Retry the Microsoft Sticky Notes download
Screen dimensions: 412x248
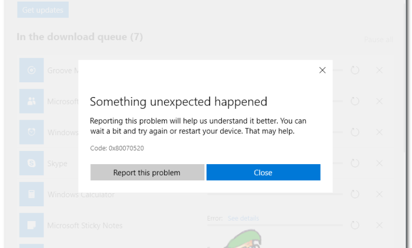point(355,225)
